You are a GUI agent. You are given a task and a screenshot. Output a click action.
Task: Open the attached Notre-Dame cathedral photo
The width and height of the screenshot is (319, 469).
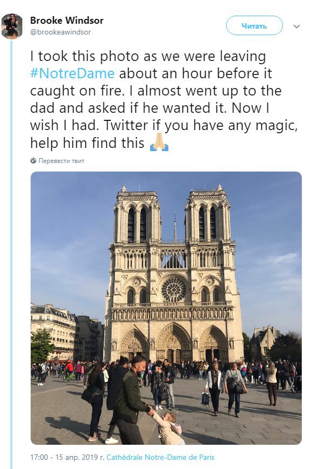(x=166, y=308)
